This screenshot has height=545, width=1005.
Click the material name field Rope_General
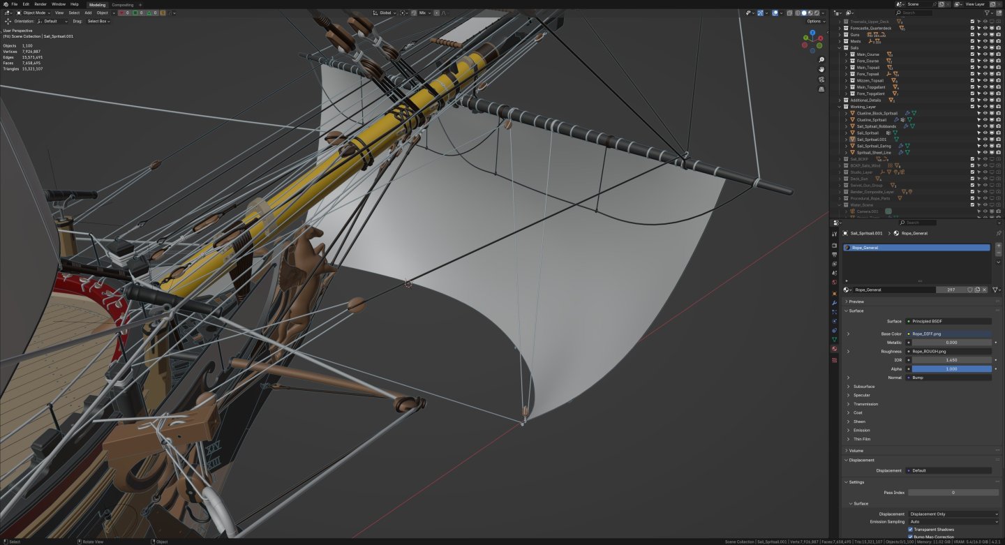pos(895,290)
